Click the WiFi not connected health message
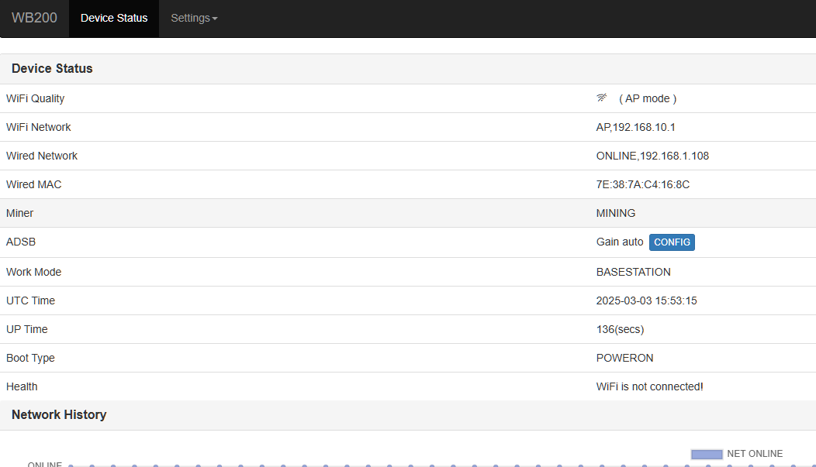 649,386
